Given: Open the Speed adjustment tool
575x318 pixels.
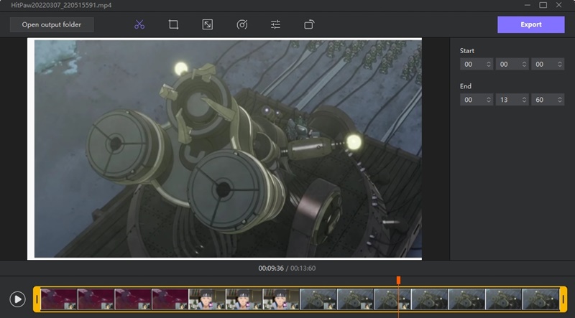Looking at the screenshot, I should 241,24.
